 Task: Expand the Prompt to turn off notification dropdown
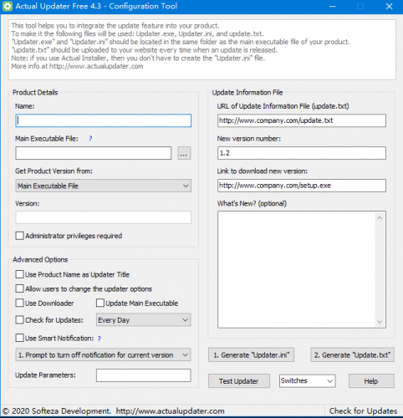103,355
